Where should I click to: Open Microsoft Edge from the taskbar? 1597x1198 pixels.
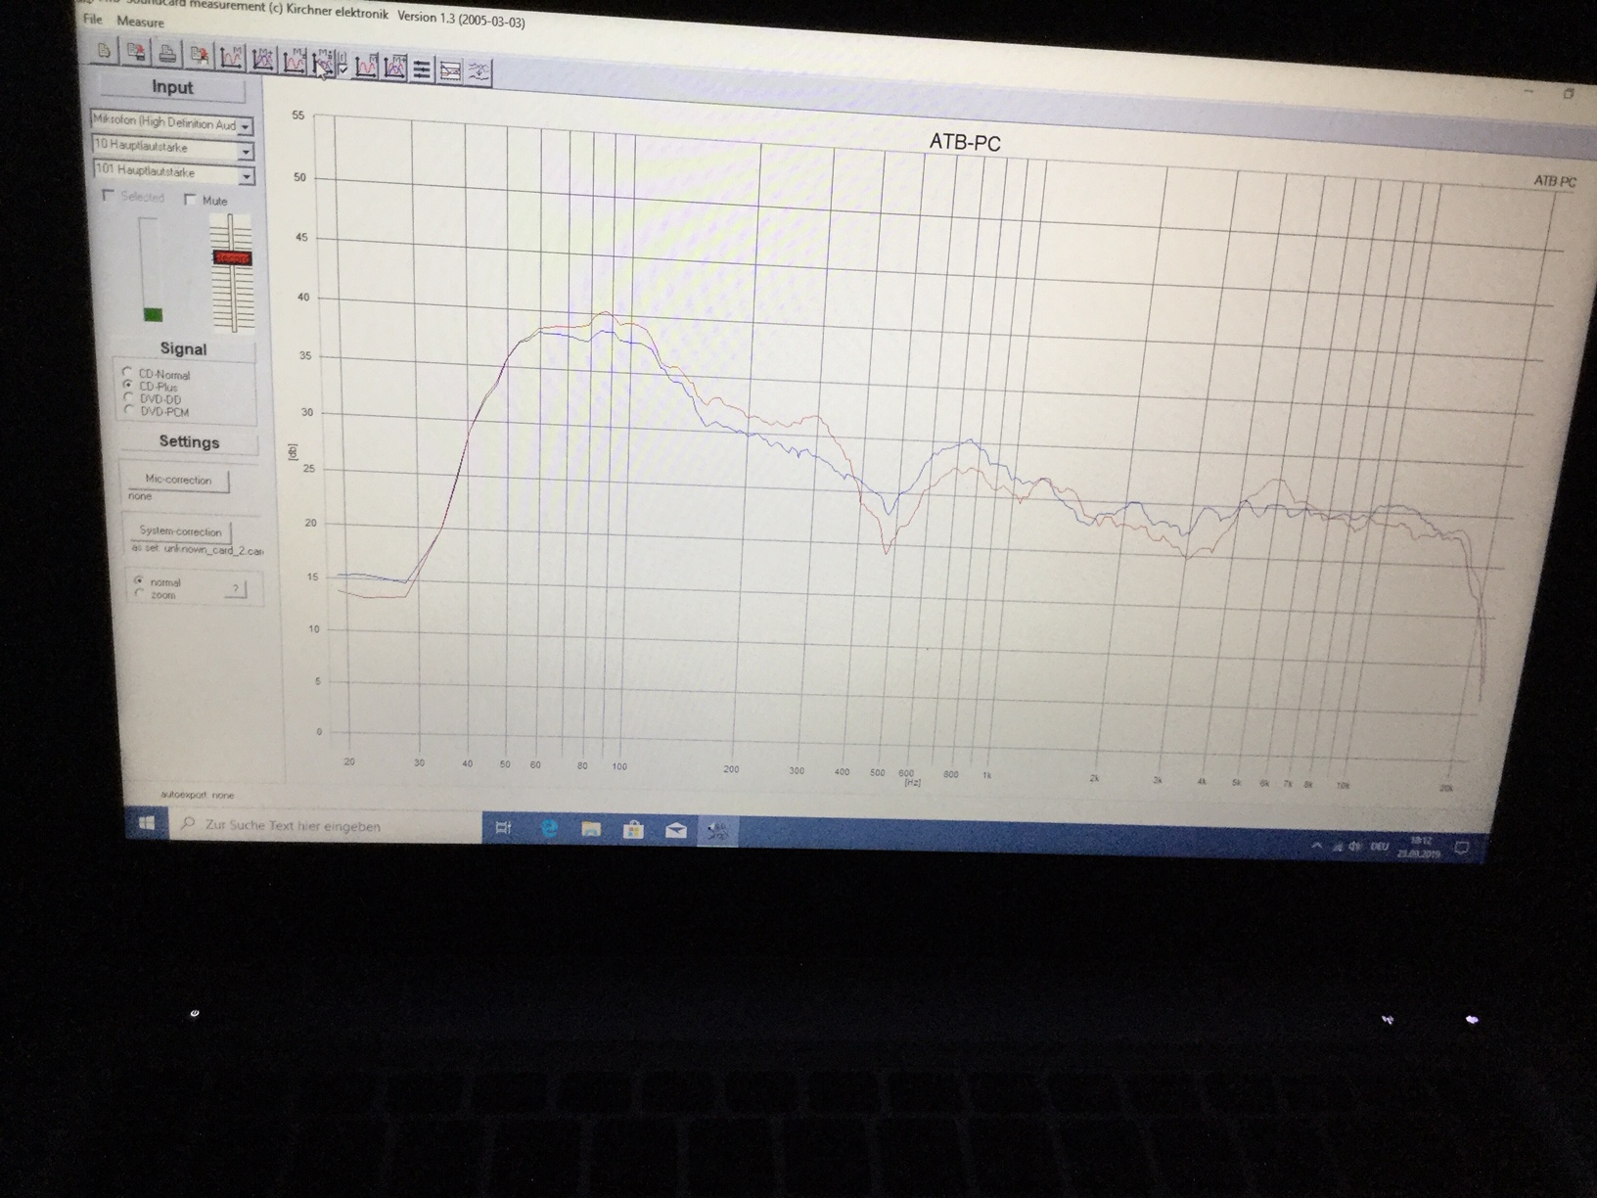[x=549, y=829]
